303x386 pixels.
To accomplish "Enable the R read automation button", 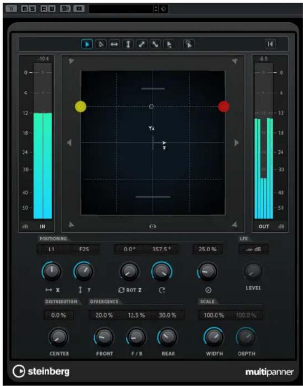I will pyautogui.click(x=44, y=9).
